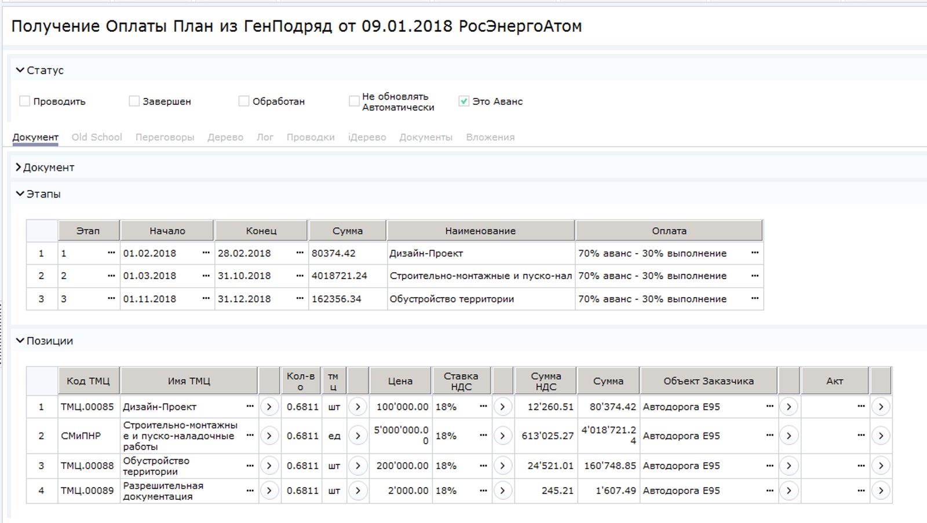Screen dimensions: 927x523
Task: Click arrow after ед unit in СМиПНР row
Action: click(358, 436)
